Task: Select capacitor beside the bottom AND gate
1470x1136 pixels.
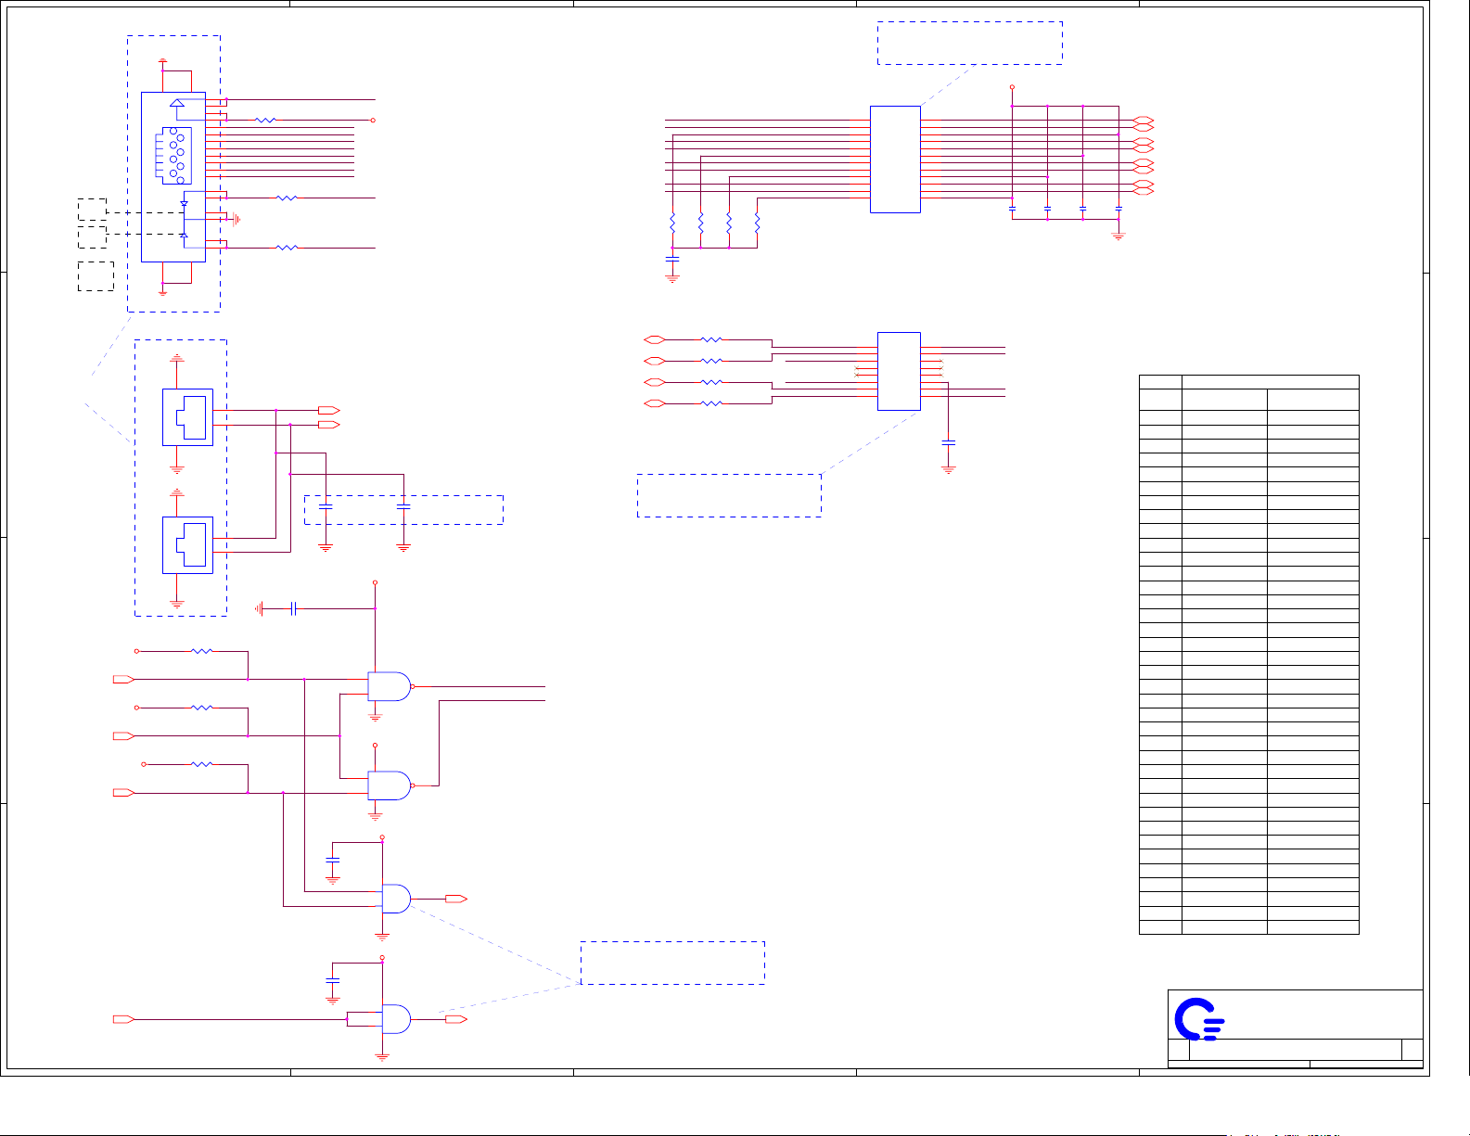Action: 333,980
